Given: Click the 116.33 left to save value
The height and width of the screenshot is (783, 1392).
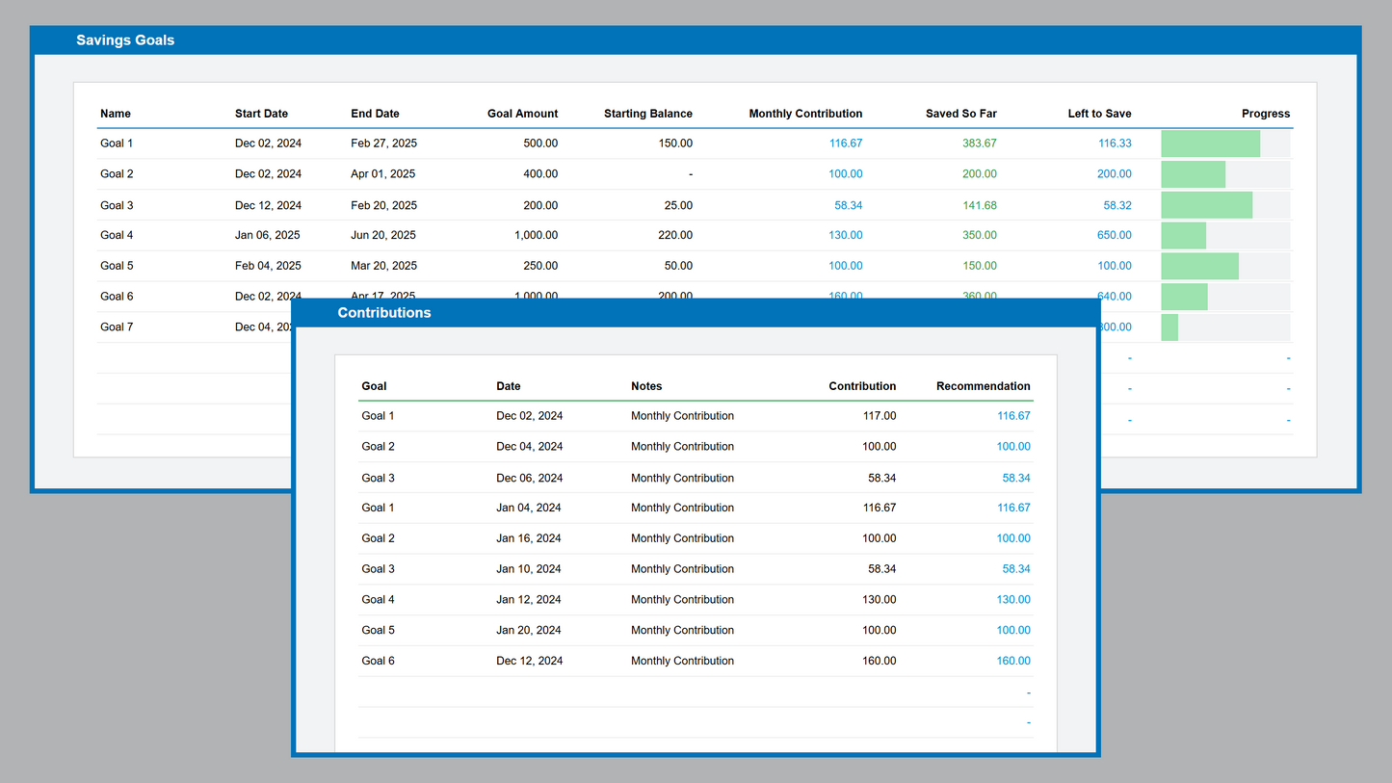Looking at the screenshot, I should [1115, 144].
